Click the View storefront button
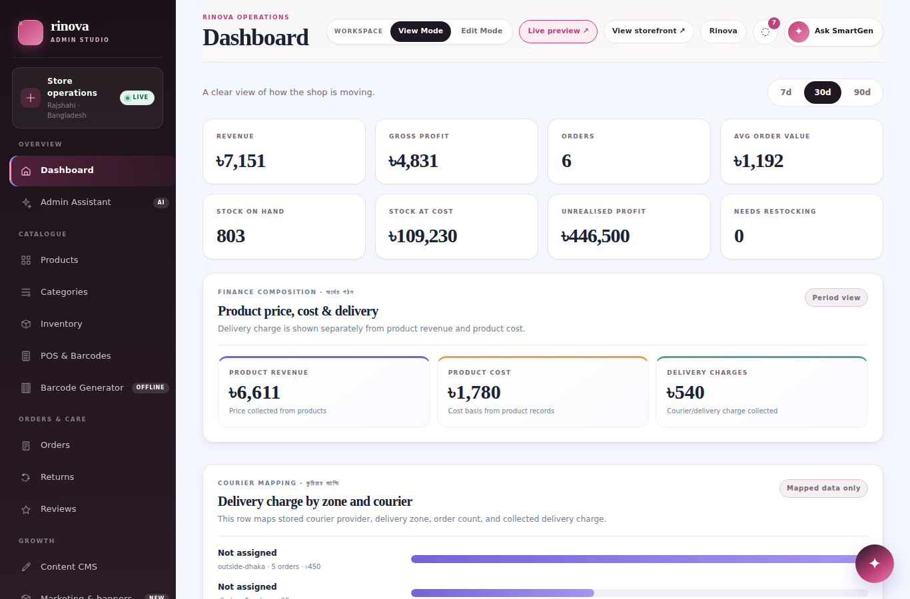Viewport: 910px width, 599px height. coord(649,31)
